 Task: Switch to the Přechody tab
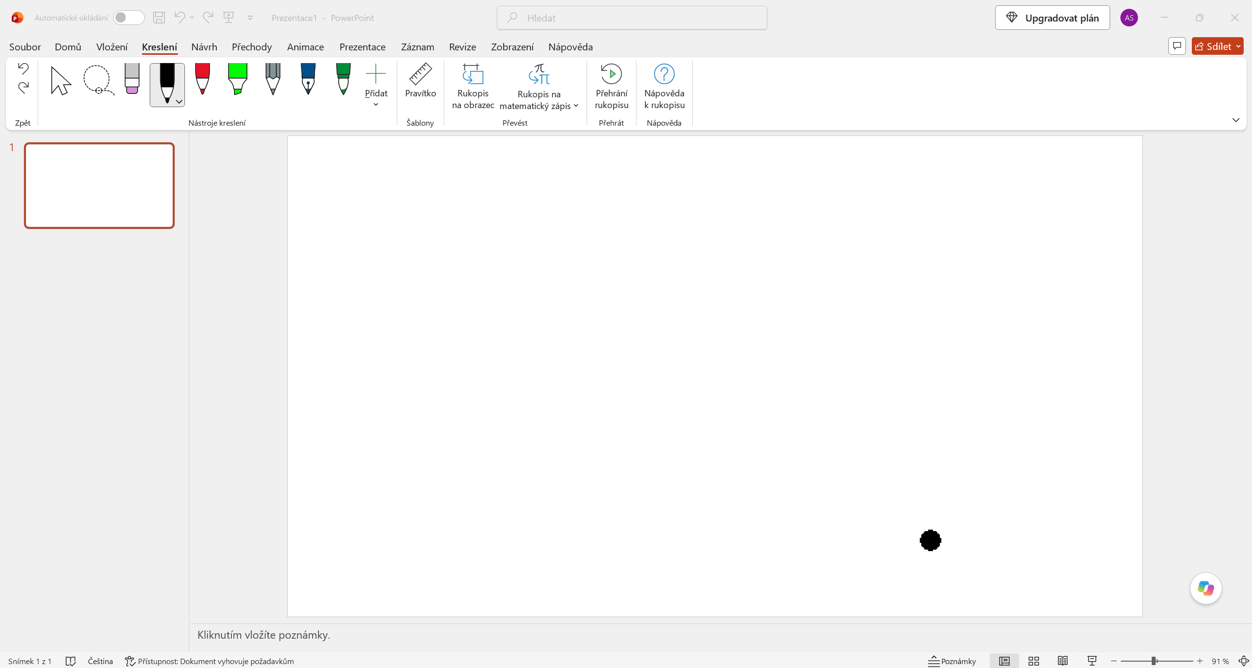[x=251, y=47]
